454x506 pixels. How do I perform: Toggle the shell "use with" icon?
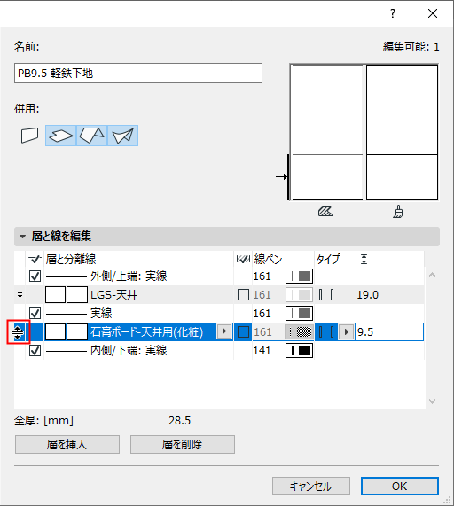coord(122,136)
